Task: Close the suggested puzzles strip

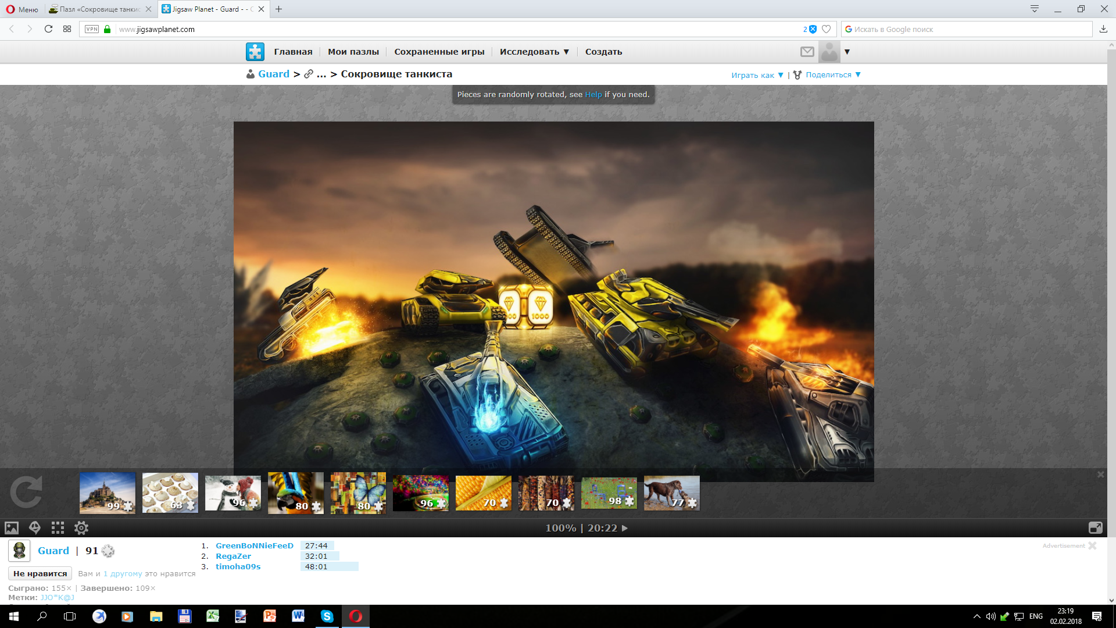Action: 1100,474
